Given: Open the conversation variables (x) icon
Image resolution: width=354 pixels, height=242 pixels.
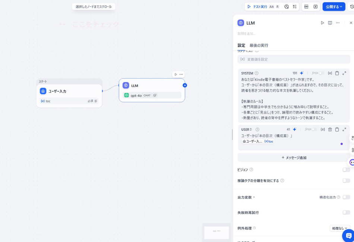Looking at the screenshot, I should pyautogui.click(x=316, y=6).
